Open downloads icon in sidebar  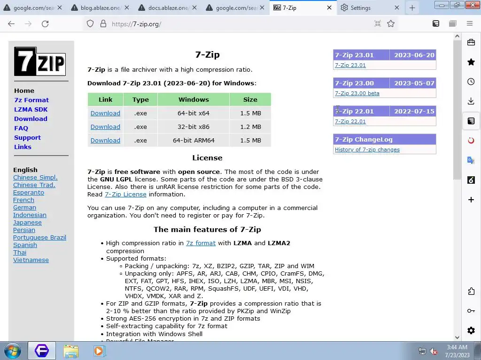471,101
